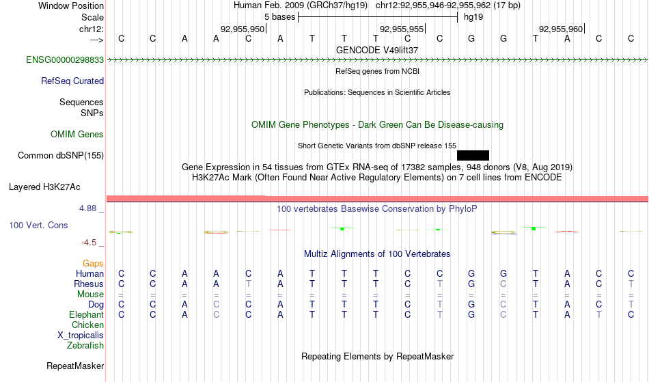This screenshot has width=649, height=382.
Task: Click the RepeatMasker track label
Action: [75, 366]
